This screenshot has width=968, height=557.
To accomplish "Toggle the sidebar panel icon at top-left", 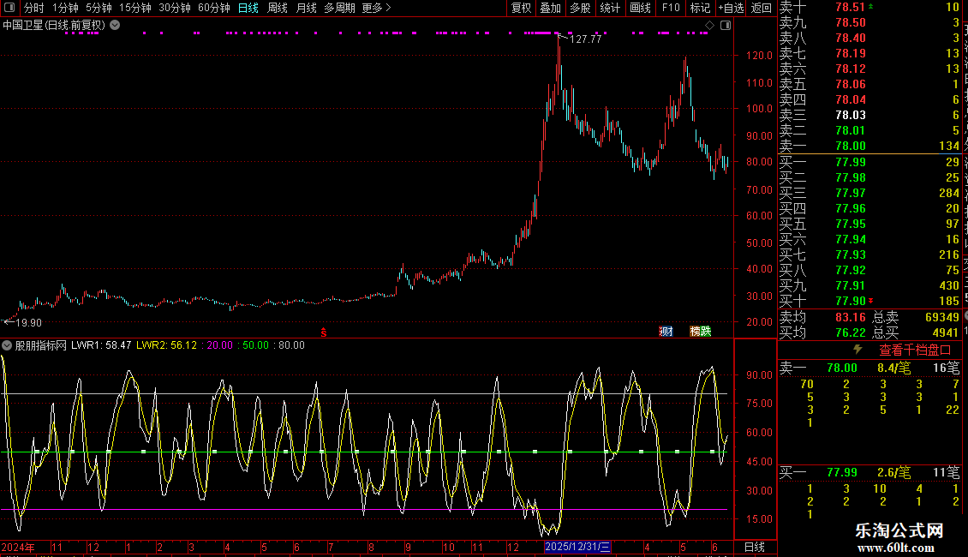I will pos(9,8).
